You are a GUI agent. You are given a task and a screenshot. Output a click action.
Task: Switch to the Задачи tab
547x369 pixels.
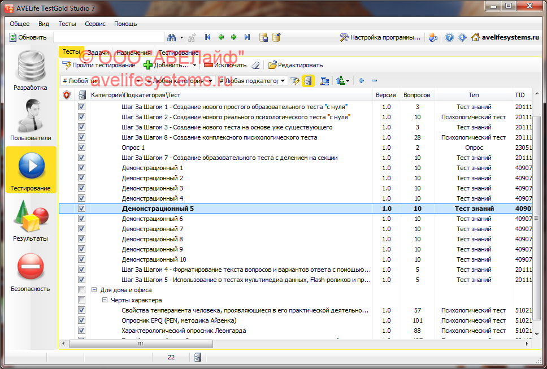click(98, 52)
